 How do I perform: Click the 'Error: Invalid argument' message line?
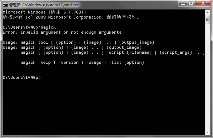(62, 32)
